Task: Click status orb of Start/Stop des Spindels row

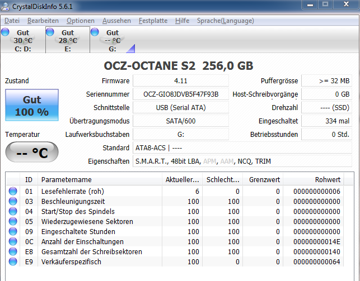Action: pos(13,211)
